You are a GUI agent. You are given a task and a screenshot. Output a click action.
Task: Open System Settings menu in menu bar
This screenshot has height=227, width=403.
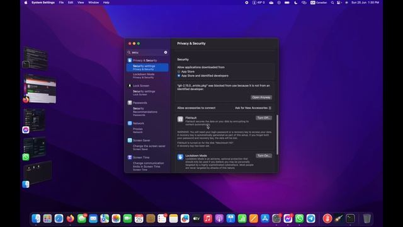43,3
